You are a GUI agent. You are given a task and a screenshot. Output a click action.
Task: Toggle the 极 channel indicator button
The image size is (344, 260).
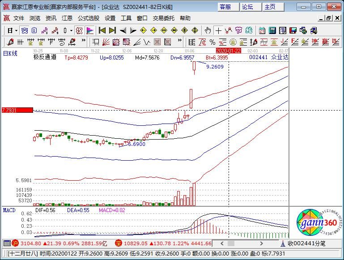click(x=79, y=31)
